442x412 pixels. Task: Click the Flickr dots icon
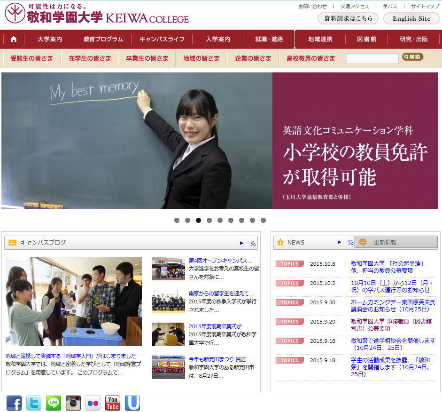coord(93,403)
